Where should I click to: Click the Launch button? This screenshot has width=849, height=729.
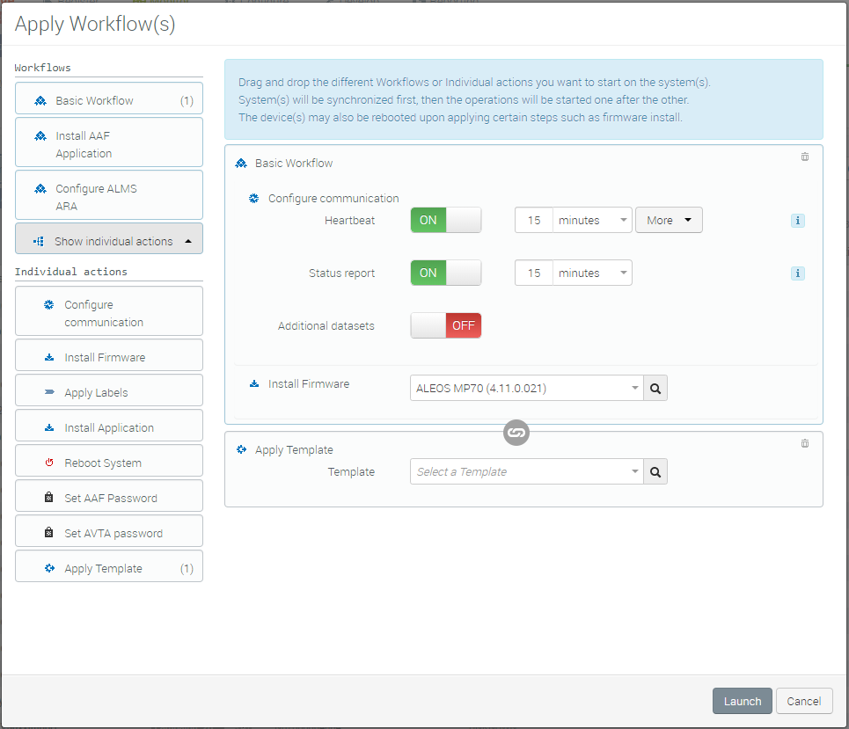(742, 701)
